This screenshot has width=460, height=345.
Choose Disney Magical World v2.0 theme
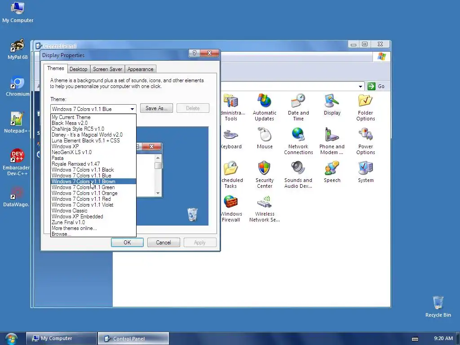(93, 135)
